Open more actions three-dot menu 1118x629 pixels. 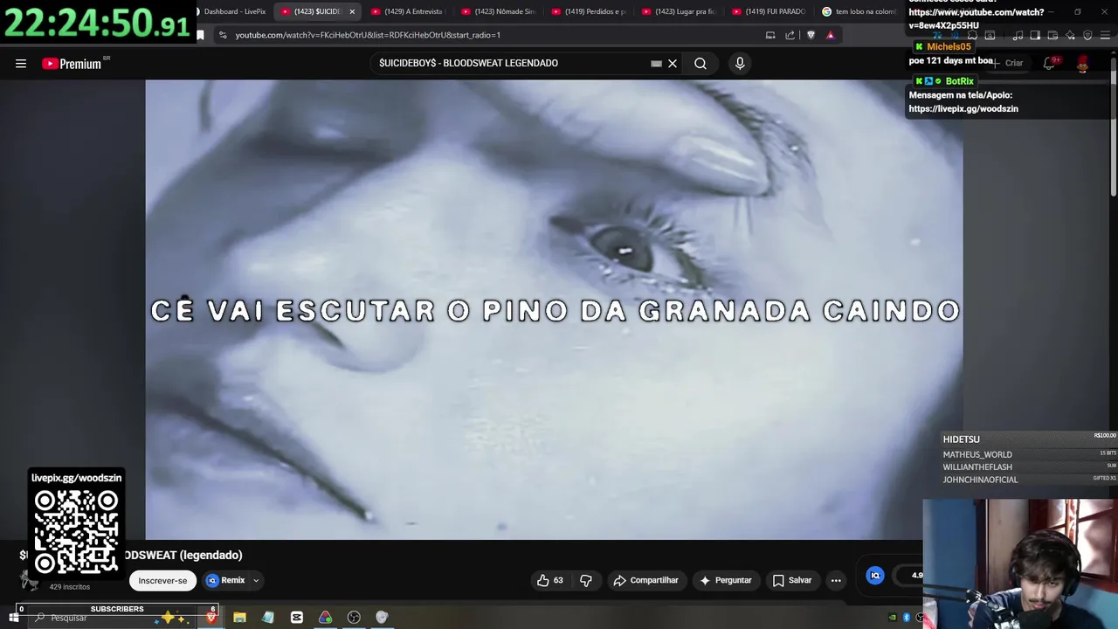coord(836,580)
